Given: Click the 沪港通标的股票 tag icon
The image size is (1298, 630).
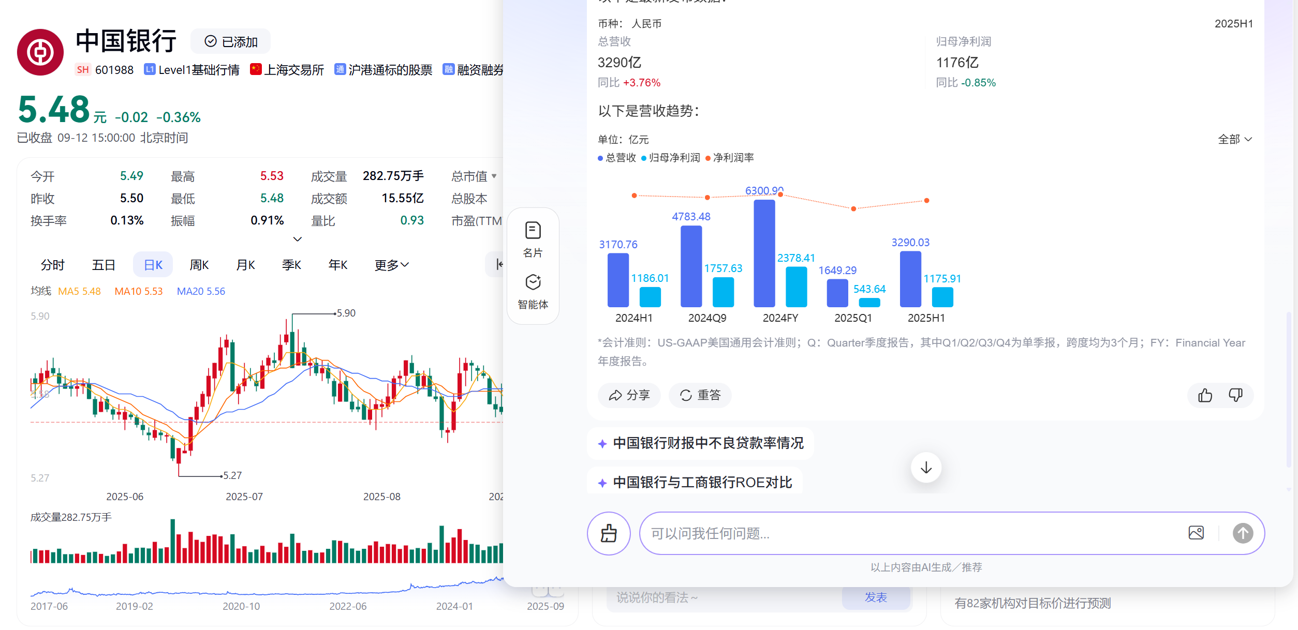Looking at the screenshot, I should coord(340,69).
